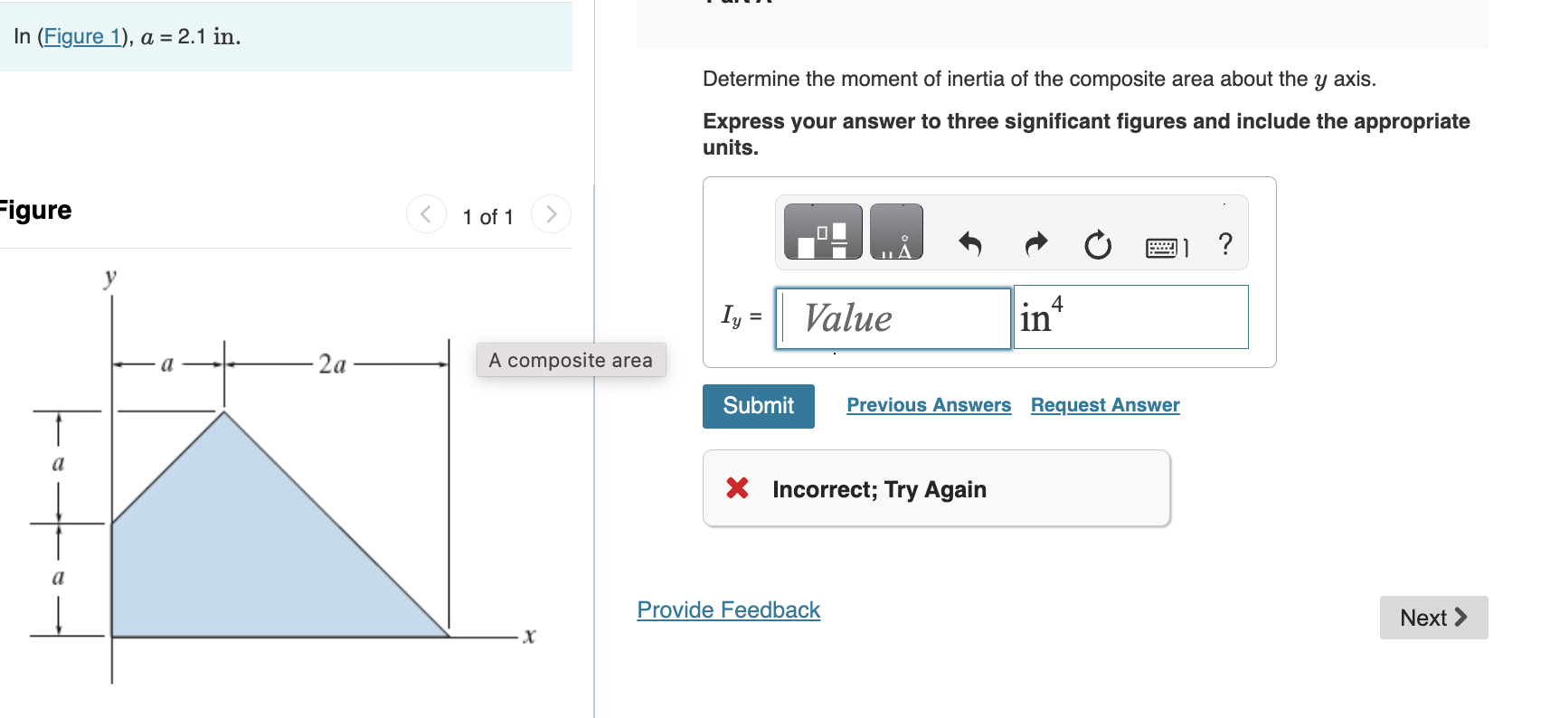Image resolution: width=1550 pixels, height=718 pixels.
Task: Open the math templates symbol palette
Action: coord(820,231)
